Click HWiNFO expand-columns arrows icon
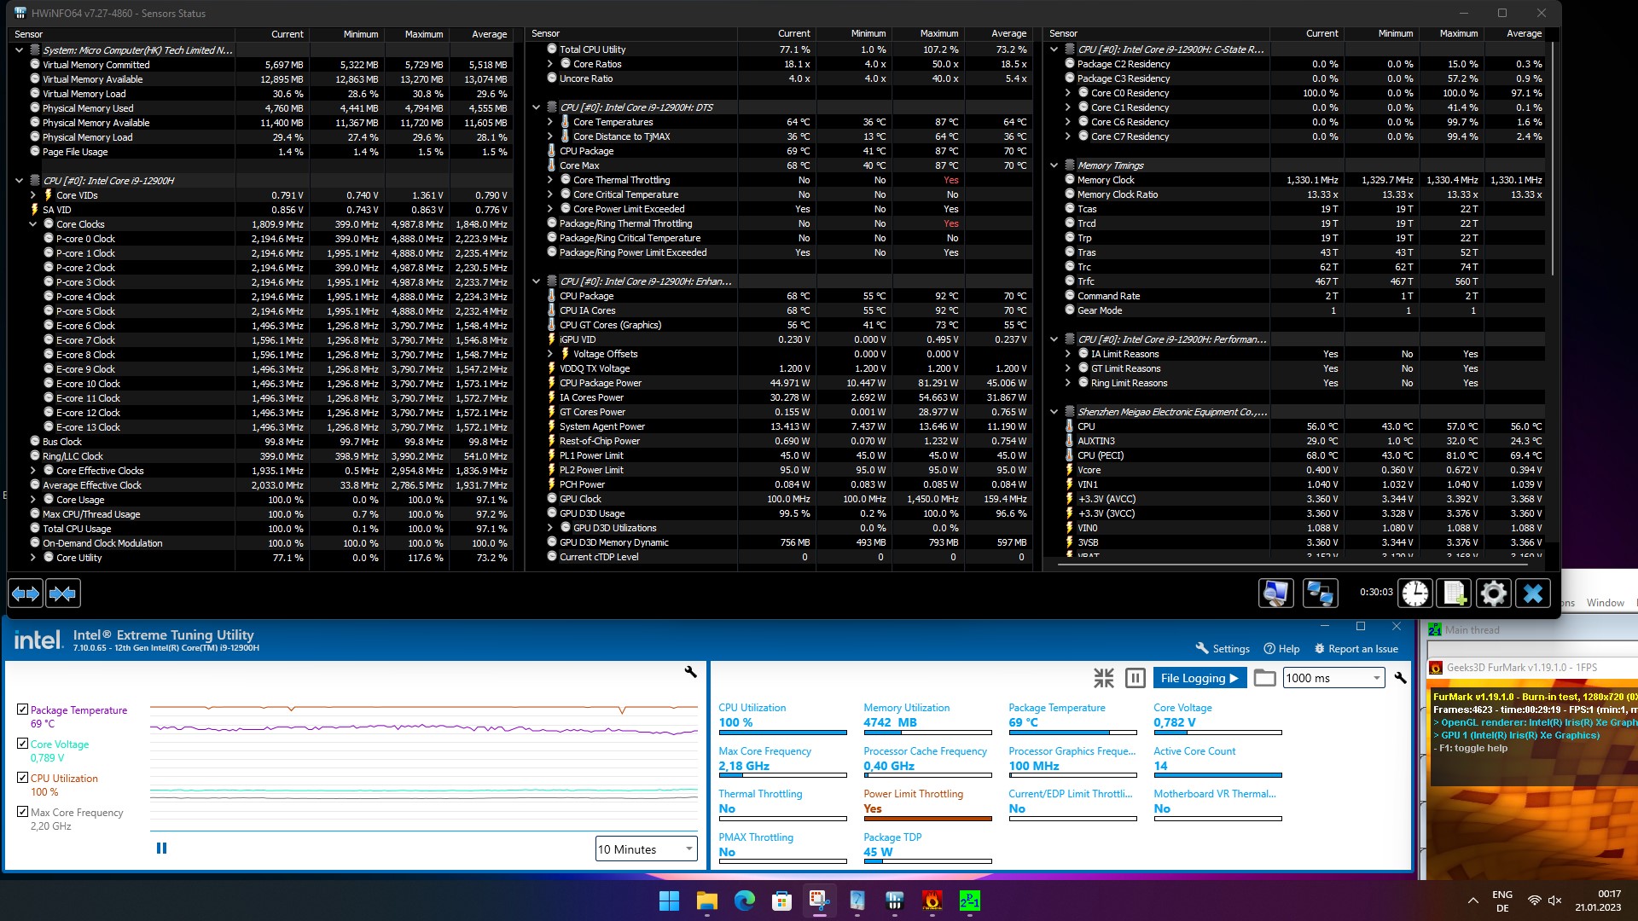This screenshot has height=921, width=1638. [x=26, y=594]
